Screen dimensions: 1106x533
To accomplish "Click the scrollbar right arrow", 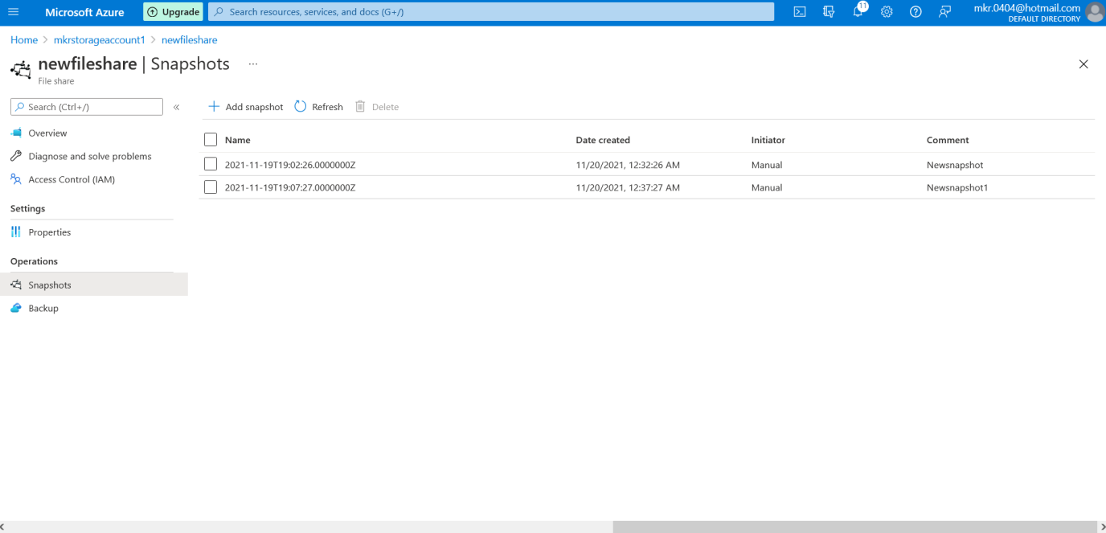I will tap(1101, 527).
